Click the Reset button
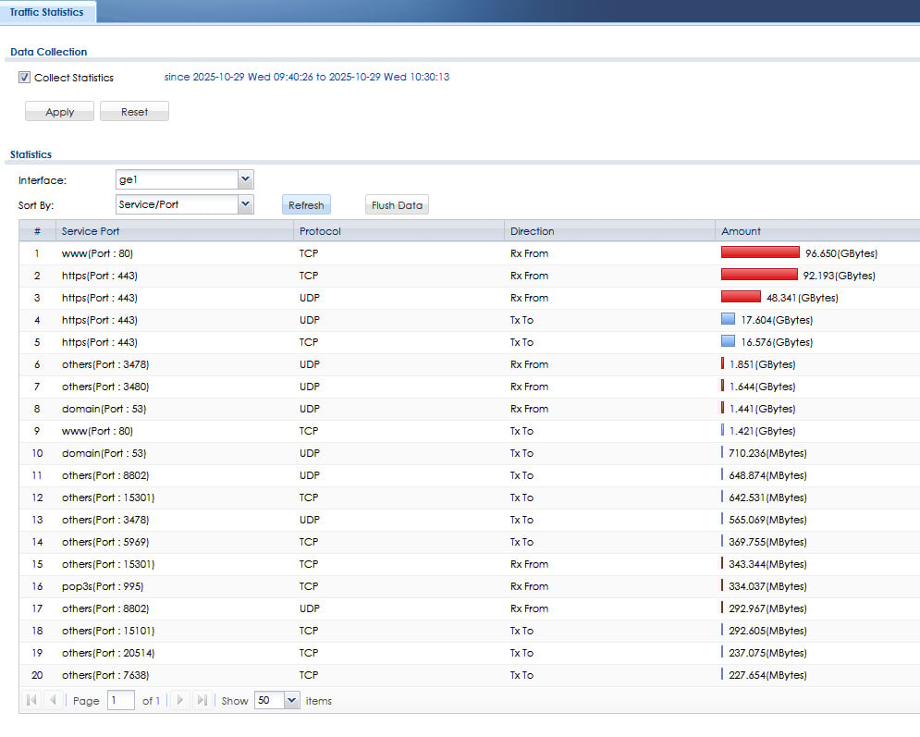The image size is (920, 737). point(134,112)
